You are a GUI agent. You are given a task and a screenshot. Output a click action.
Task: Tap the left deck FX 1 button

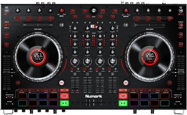[x=18, y=18]
